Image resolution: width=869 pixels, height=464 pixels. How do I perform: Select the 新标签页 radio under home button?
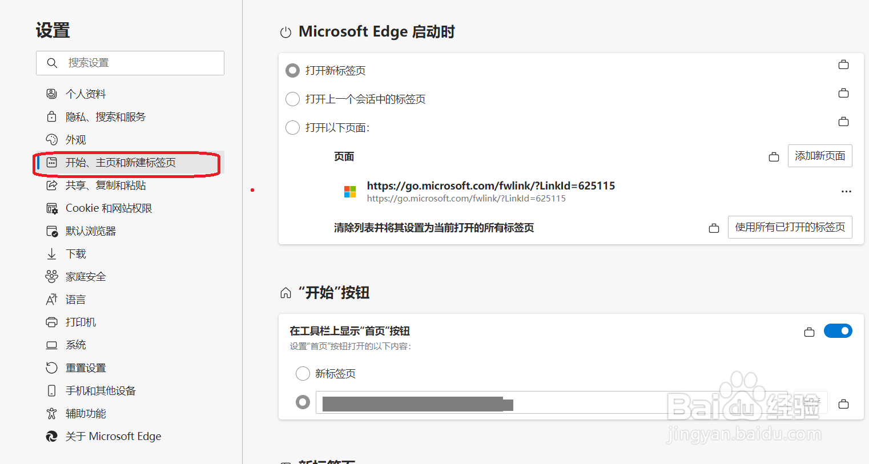303,373
